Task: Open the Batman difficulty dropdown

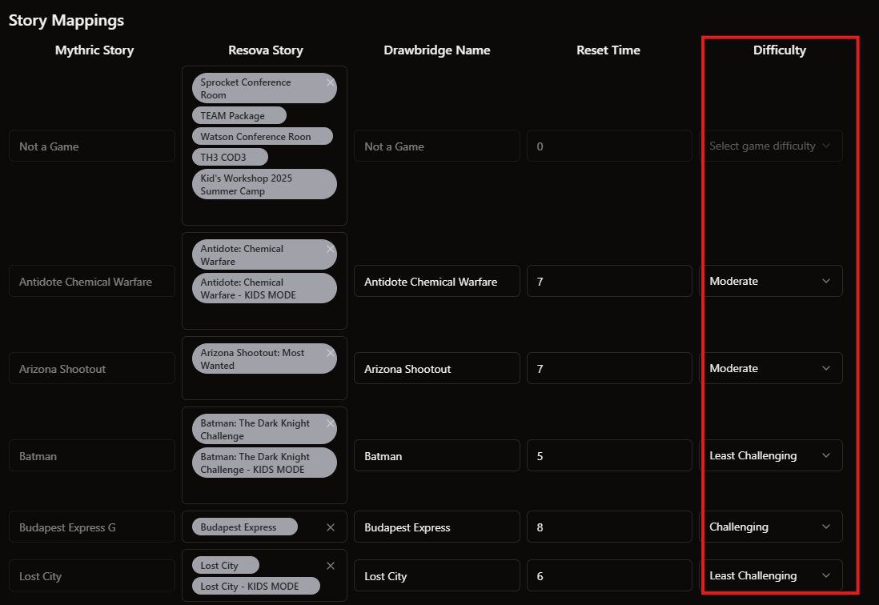Action: (771, 455)
